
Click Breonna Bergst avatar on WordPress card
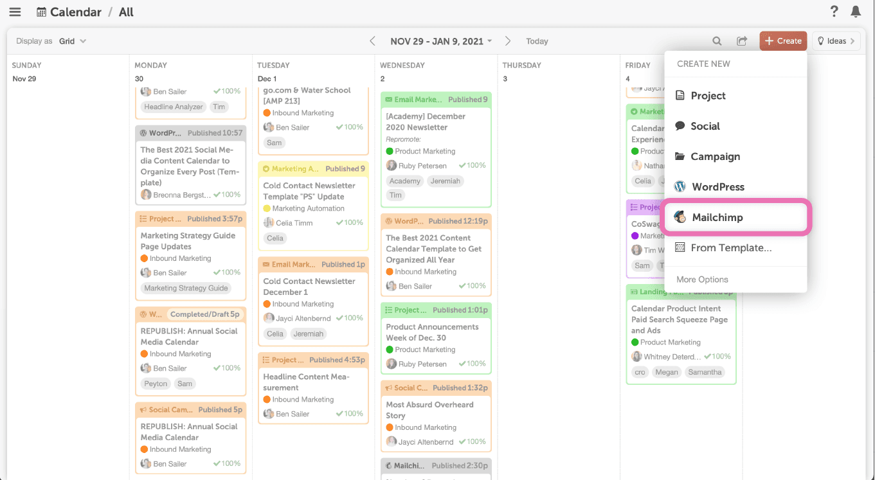(x=145, y=195)
